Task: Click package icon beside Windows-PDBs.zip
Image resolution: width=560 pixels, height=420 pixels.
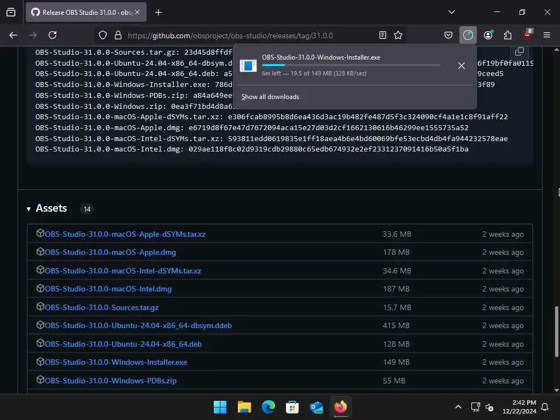Action: point(40,380)
